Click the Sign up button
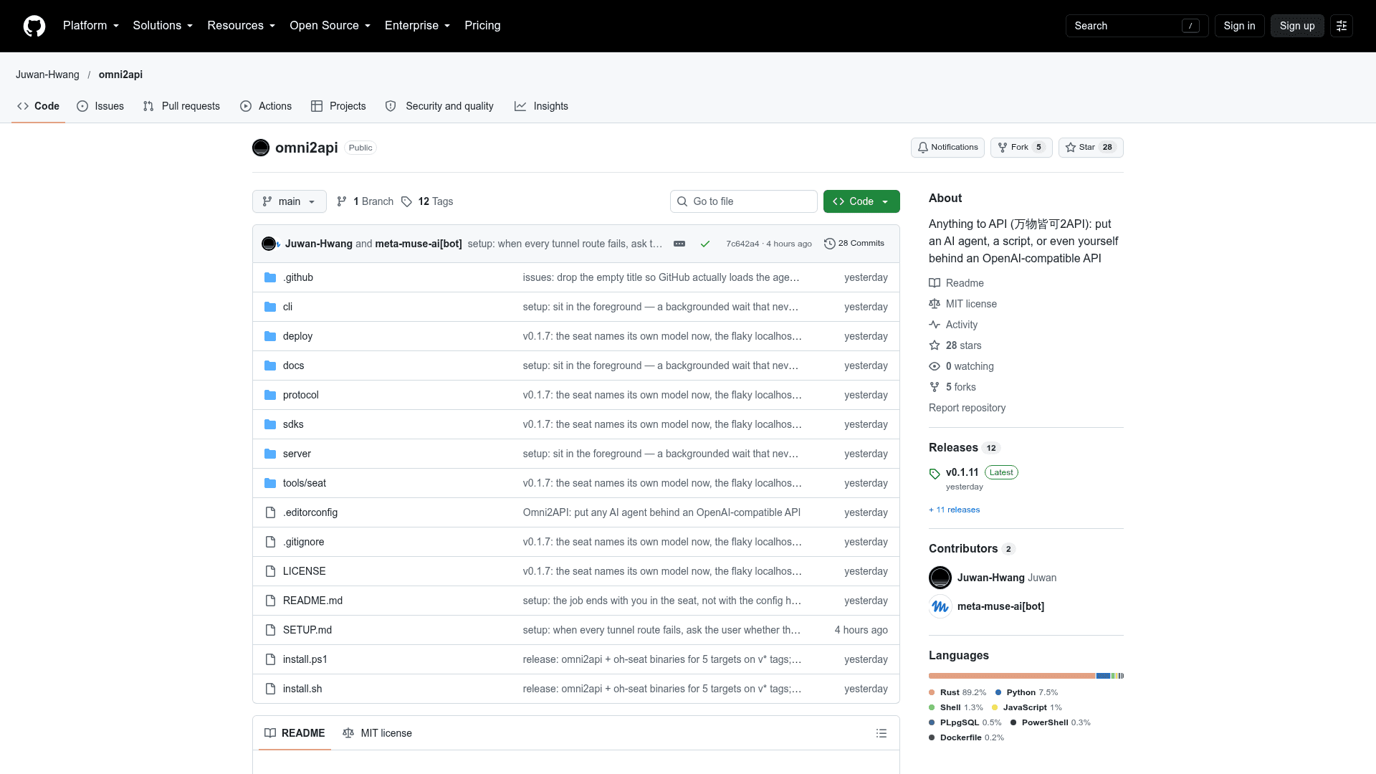The width and height of the screenshot is (1376, 774). pos(1297,26)
